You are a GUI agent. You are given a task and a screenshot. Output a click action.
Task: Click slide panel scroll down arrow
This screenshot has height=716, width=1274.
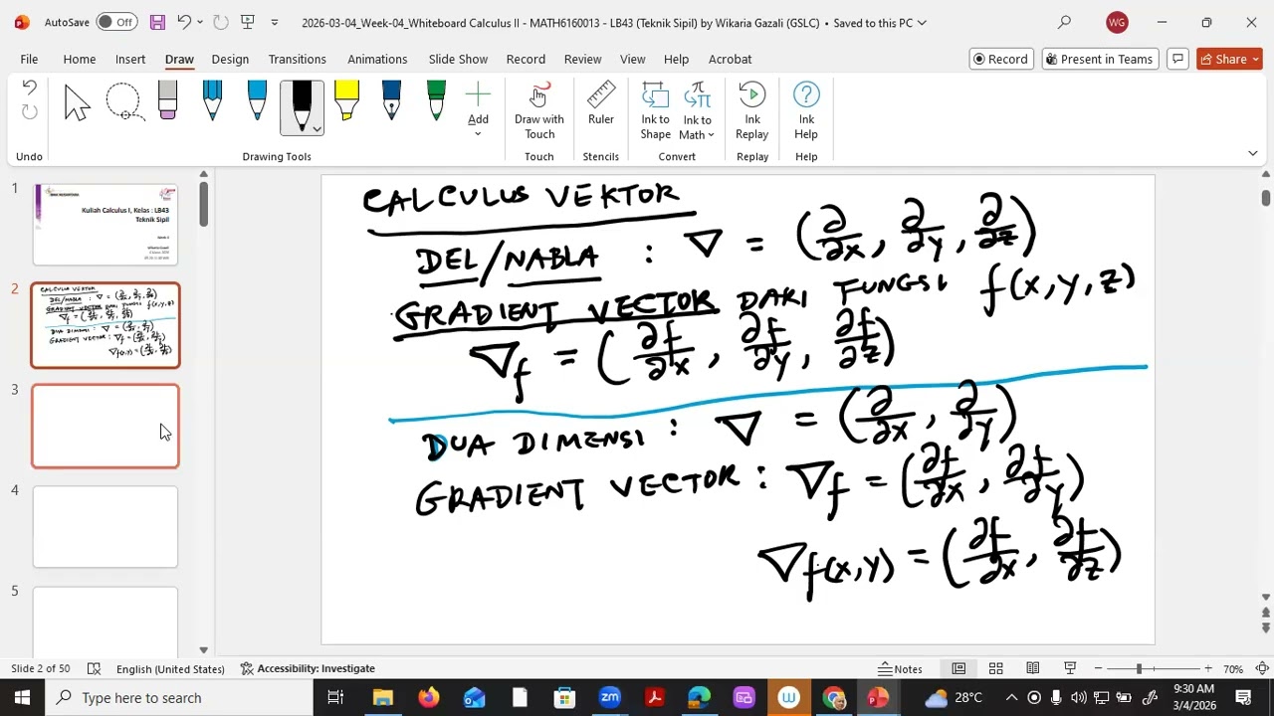click(203, 649)
